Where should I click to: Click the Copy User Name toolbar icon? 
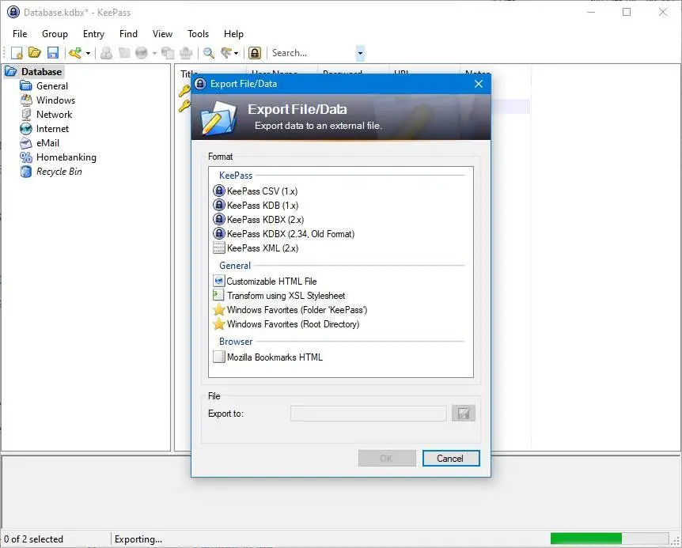106,53
